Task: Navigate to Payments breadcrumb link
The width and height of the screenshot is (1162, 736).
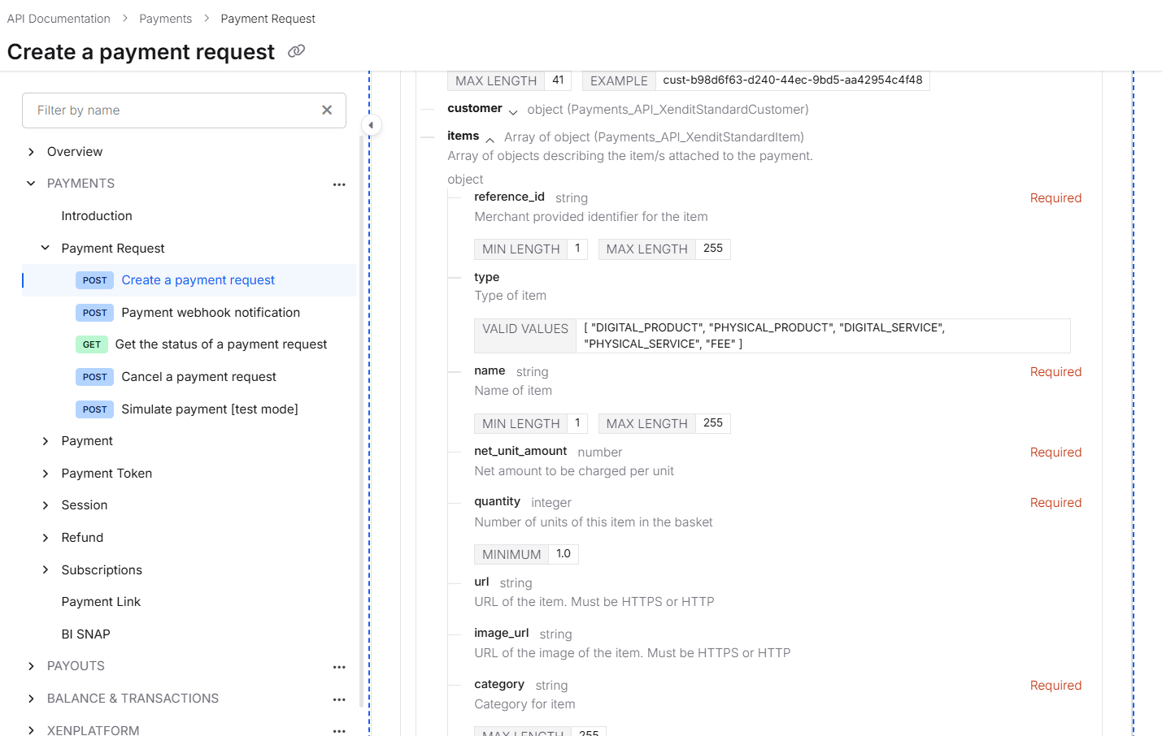Action: point(165,19)
